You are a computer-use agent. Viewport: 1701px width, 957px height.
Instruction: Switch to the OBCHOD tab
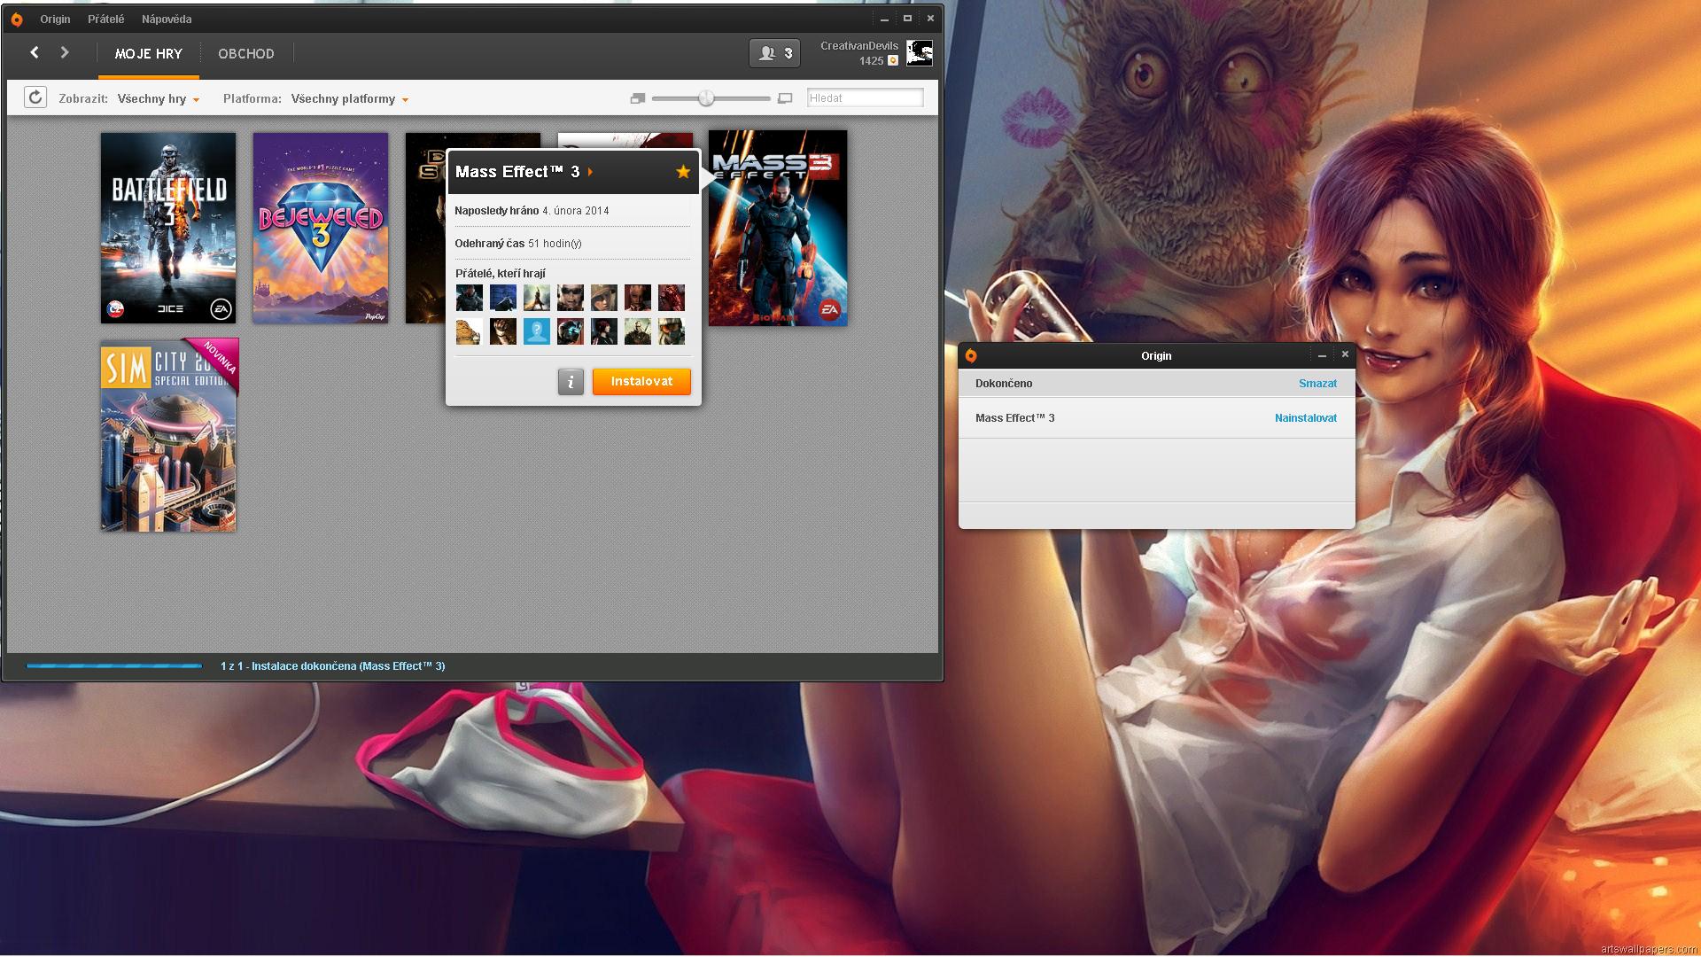pos(246,54)
